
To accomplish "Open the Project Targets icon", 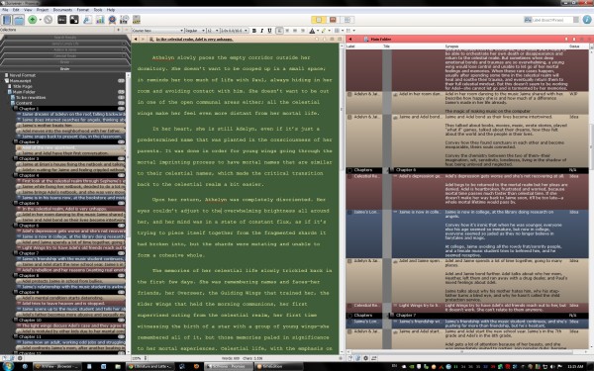I will (x=112, y=20).
